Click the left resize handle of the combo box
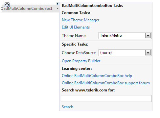Image resolution: width=160 pixels, height=118 pixels. [x=2, y=9]
